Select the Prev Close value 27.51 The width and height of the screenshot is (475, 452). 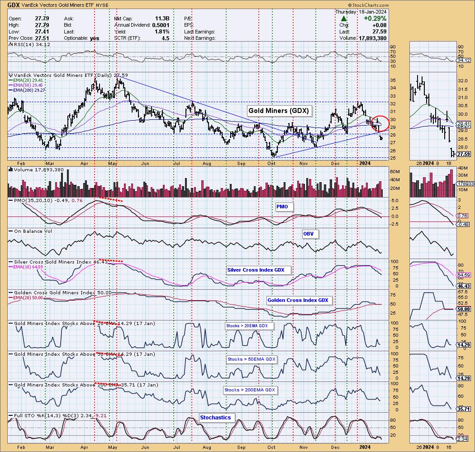(x=42, y=38)
